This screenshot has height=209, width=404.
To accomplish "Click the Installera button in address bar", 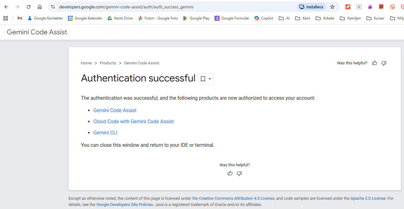I will [x=311, y=7].
